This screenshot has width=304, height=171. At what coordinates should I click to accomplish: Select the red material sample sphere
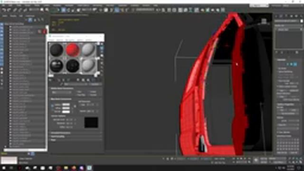[72, 49]
